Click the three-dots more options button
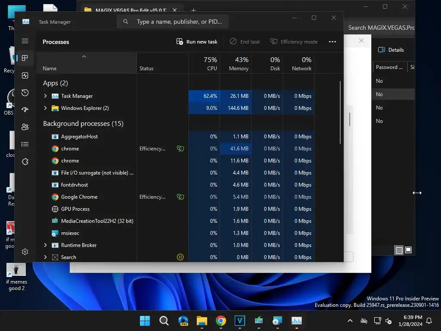This screenshot has width=441, height=331. pyautogui.click(x=332, y=42)
